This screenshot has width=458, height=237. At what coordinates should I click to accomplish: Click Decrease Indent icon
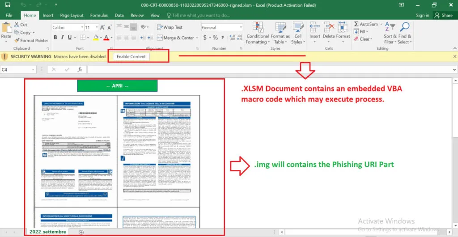(143, 38)
